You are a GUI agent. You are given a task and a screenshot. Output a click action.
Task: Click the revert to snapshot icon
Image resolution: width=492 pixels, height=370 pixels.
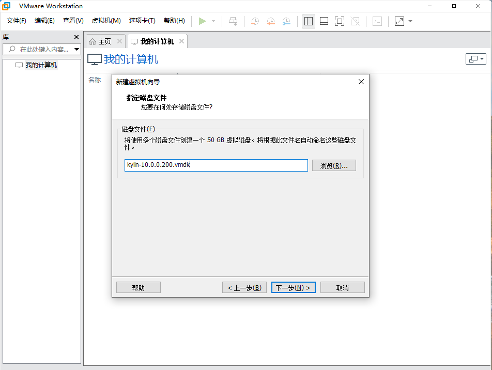[271, 21]
